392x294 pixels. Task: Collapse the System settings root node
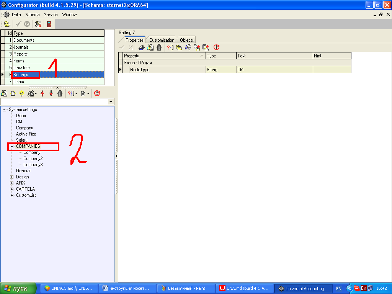[4, 109]
